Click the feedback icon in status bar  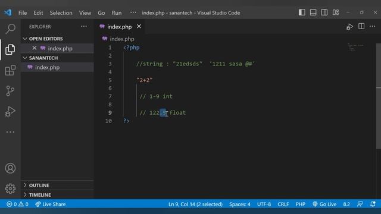pos(360,204)
